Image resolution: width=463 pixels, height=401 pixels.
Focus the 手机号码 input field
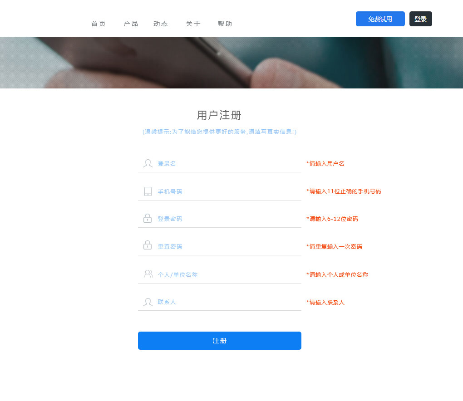click(x=220, y=191)
